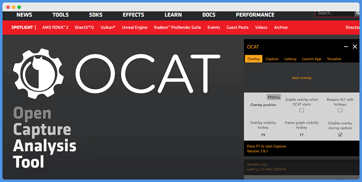Click Press F1 to start Capture text
Image resolution: width=362 pixels, height=182 pixels.
tap(267, 146)
